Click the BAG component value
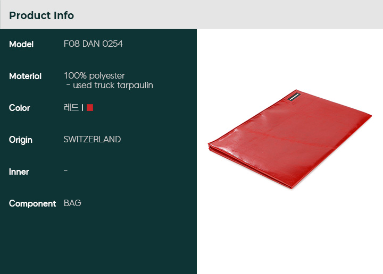This screenshot has width=383, height=274. 72,203
